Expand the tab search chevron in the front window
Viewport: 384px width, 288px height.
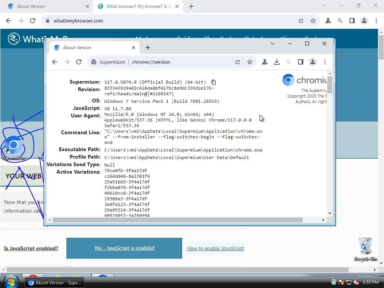point(273,43)
